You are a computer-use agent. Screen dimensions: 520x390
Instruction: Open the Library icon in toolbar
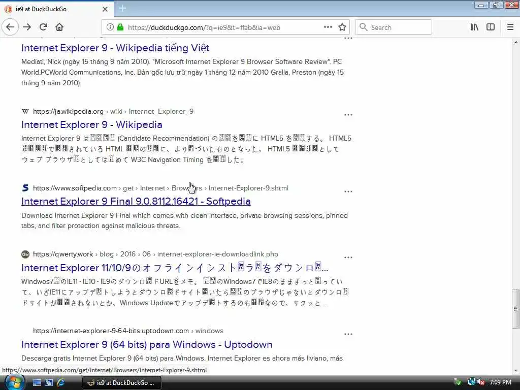tap(474, 27)
